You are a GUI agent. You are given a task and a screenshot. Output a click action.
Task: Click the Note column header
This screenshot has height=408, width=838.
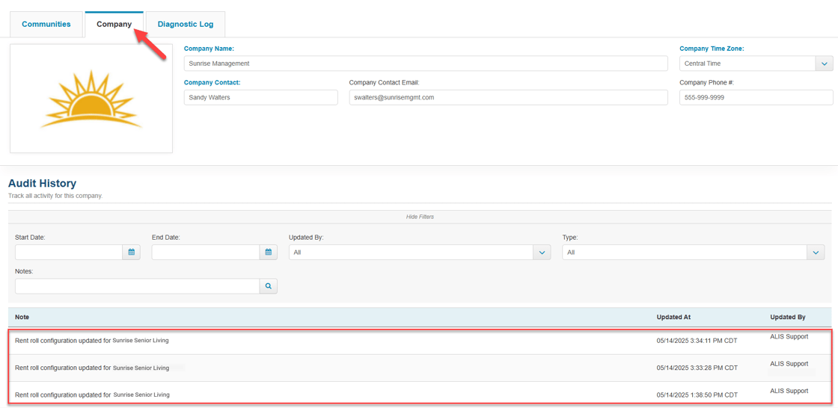coord(22,318)
